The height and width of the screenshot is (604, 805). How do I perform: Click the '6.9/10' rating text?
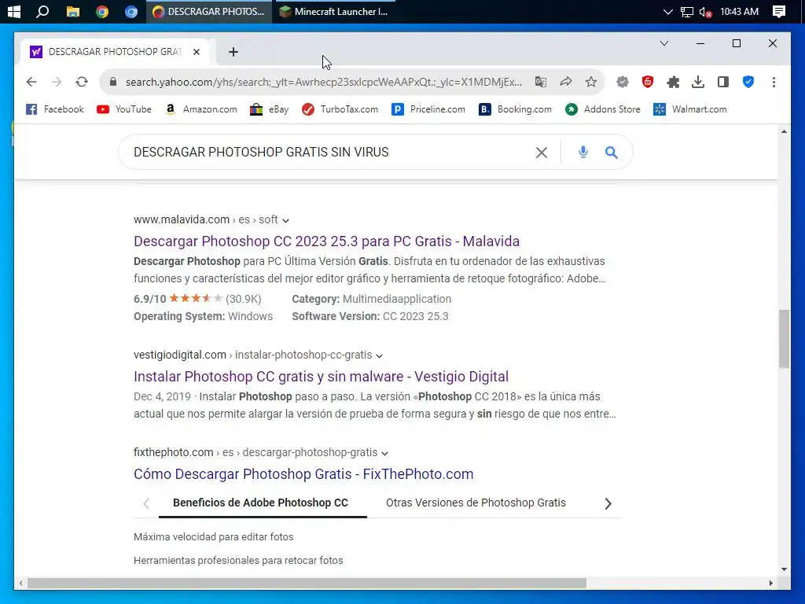click(150, 299)
